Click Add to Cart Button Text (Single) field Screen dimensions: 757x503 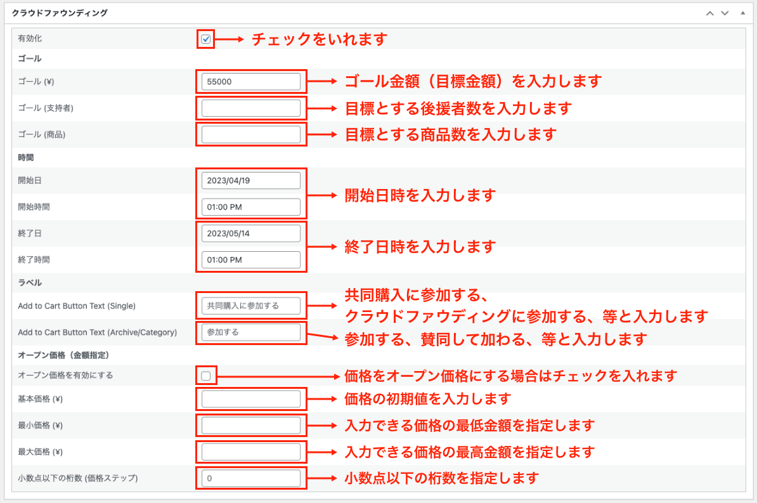coord(250,306)
